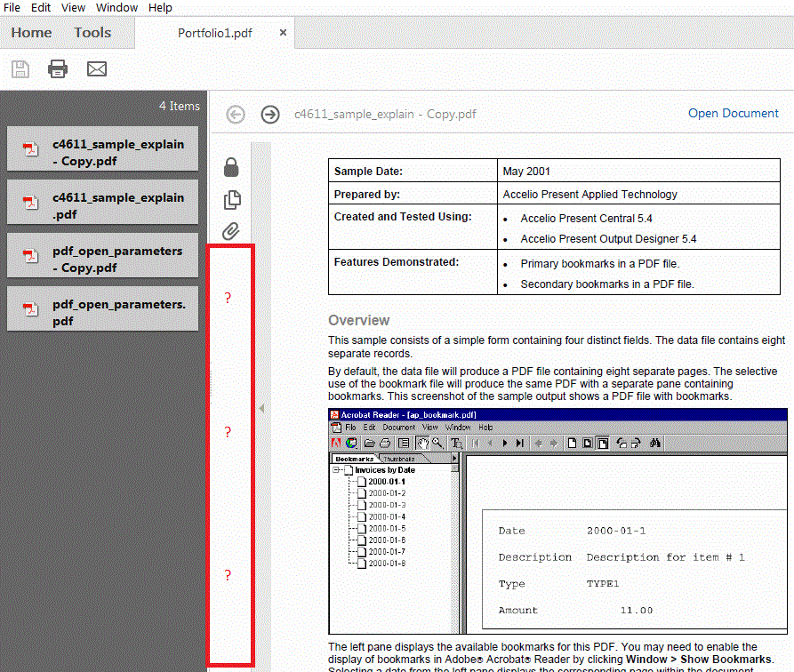
Task: Select the Portfolio1.pdf document tab
Action: point(214,33)
